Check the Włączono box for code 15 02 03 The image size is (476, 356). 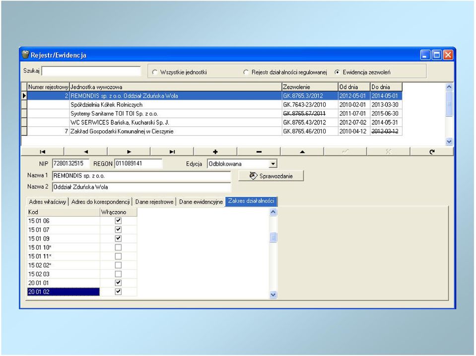(118, 274)
